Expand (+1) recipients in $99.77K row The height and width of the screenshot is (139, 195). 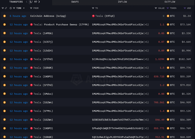(x=146, y=68)
